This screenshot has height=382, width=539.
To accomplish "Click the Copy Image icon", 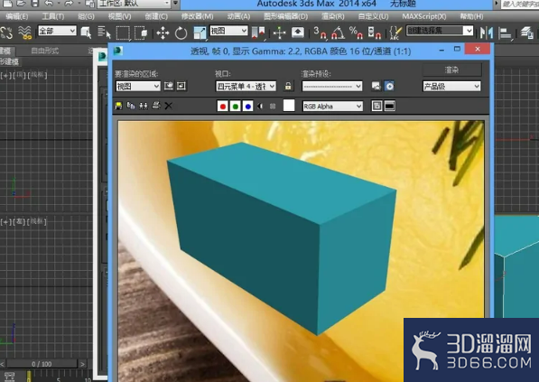I will [131, 106].
